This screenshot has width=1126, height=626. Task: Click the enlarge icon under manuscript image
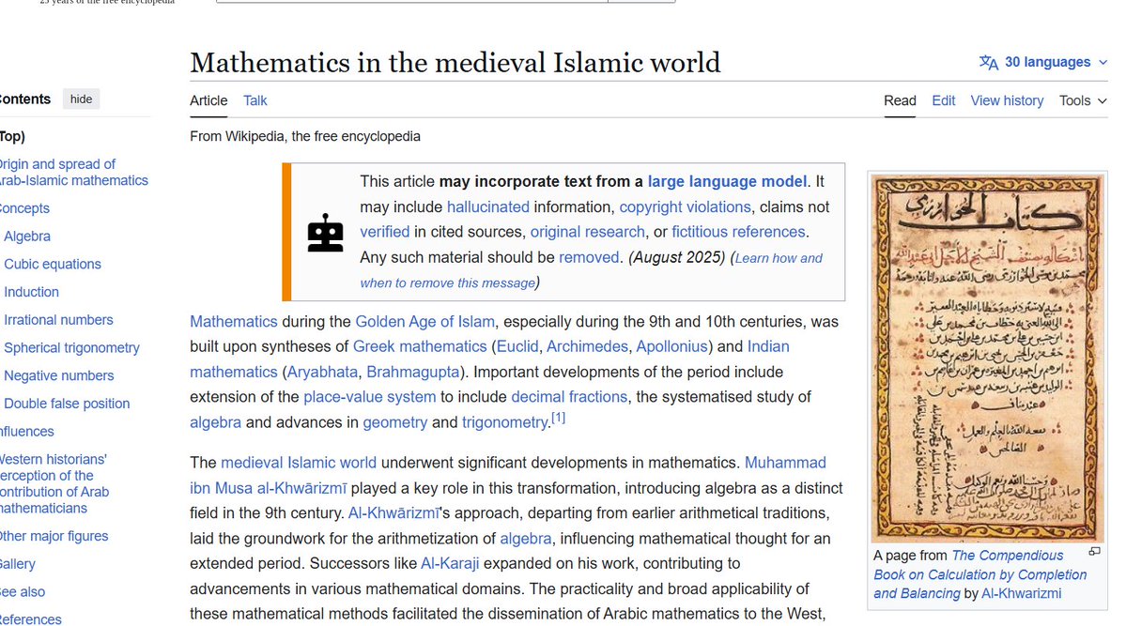(x=1094, y=551)
